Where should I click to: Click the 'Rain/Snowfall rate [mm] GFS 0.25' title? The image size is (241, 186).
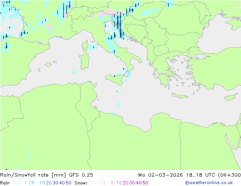(47, 175)
